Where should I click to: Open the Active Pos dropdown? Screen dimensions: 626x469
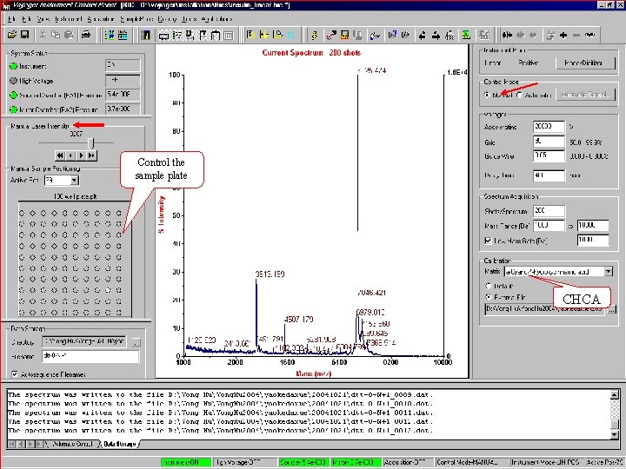coord(74,181)
